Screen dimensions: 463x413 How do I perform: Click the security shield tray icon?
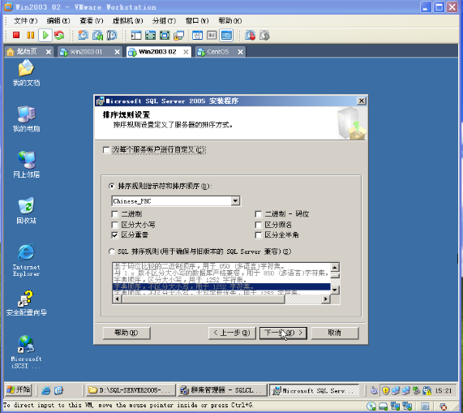[385, 390]
